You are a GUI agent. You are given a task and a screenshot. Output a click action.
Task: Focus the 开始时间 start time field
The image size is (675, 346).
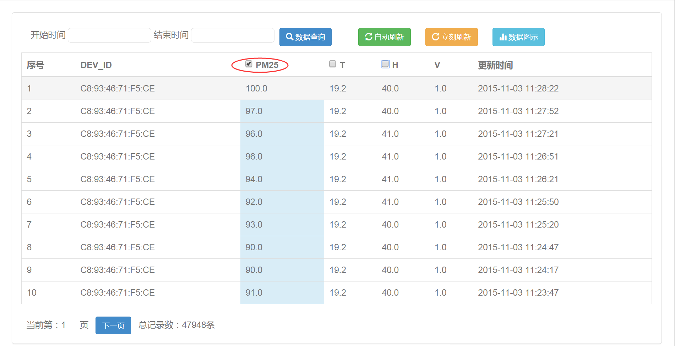pyautogui.click(x=109, y=35)
